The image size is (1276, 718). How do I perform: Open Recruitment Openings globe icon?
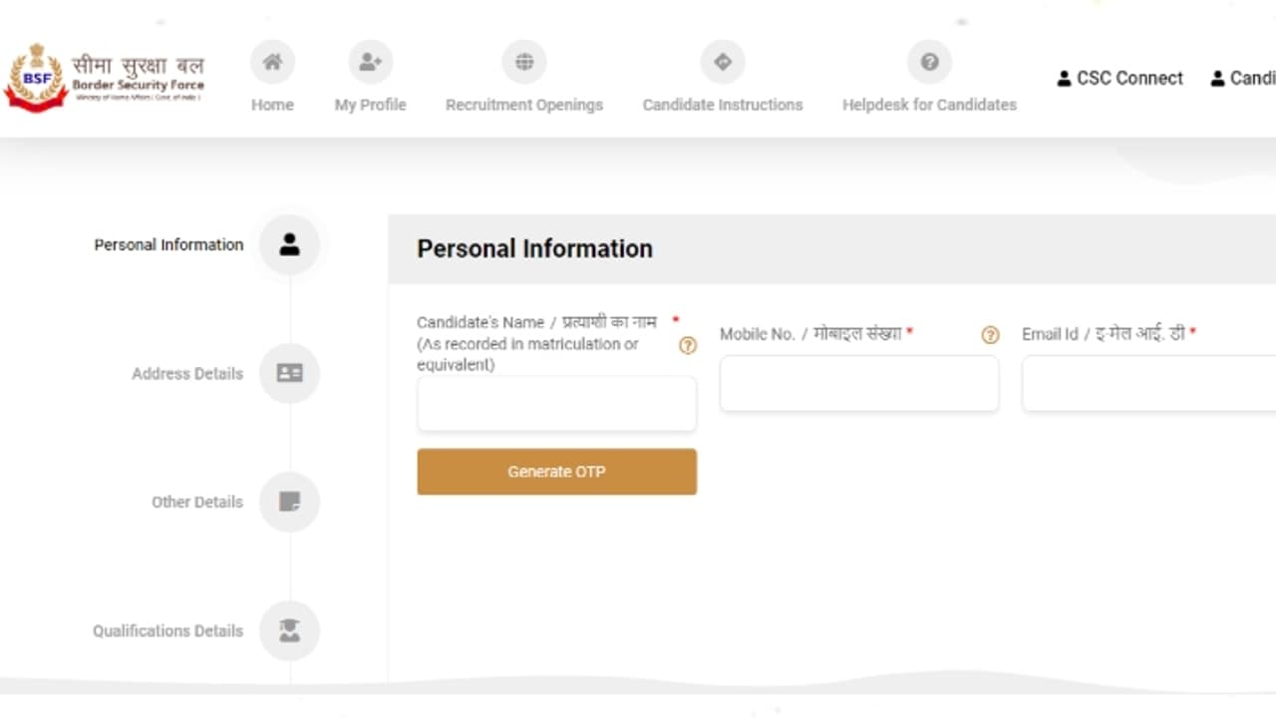tap(524, 63)
